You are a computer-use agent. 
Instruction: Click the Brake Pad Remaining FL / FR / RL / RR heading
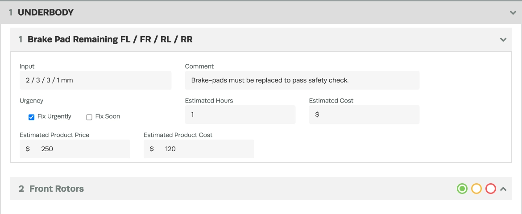110,40
